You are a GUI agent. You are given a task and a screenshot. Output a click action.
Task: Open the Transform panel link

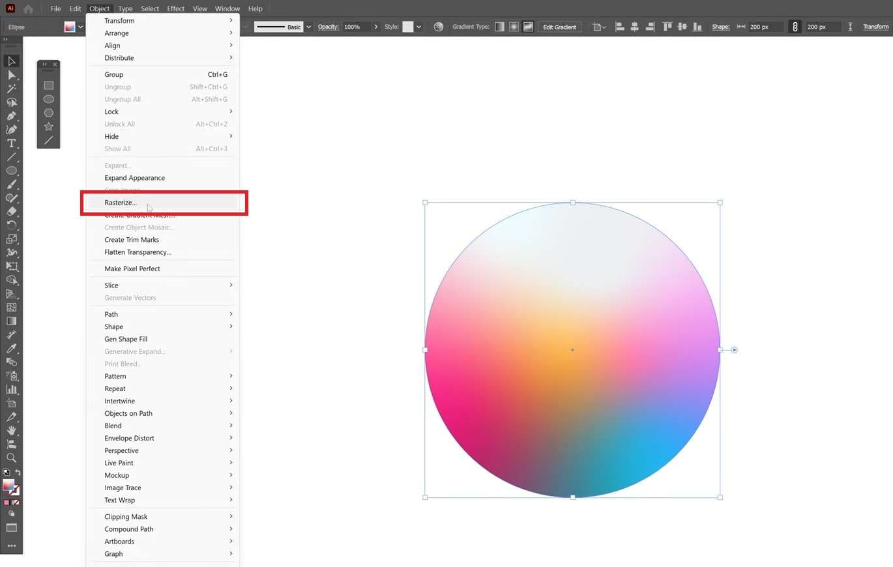(x=875, y=27)
